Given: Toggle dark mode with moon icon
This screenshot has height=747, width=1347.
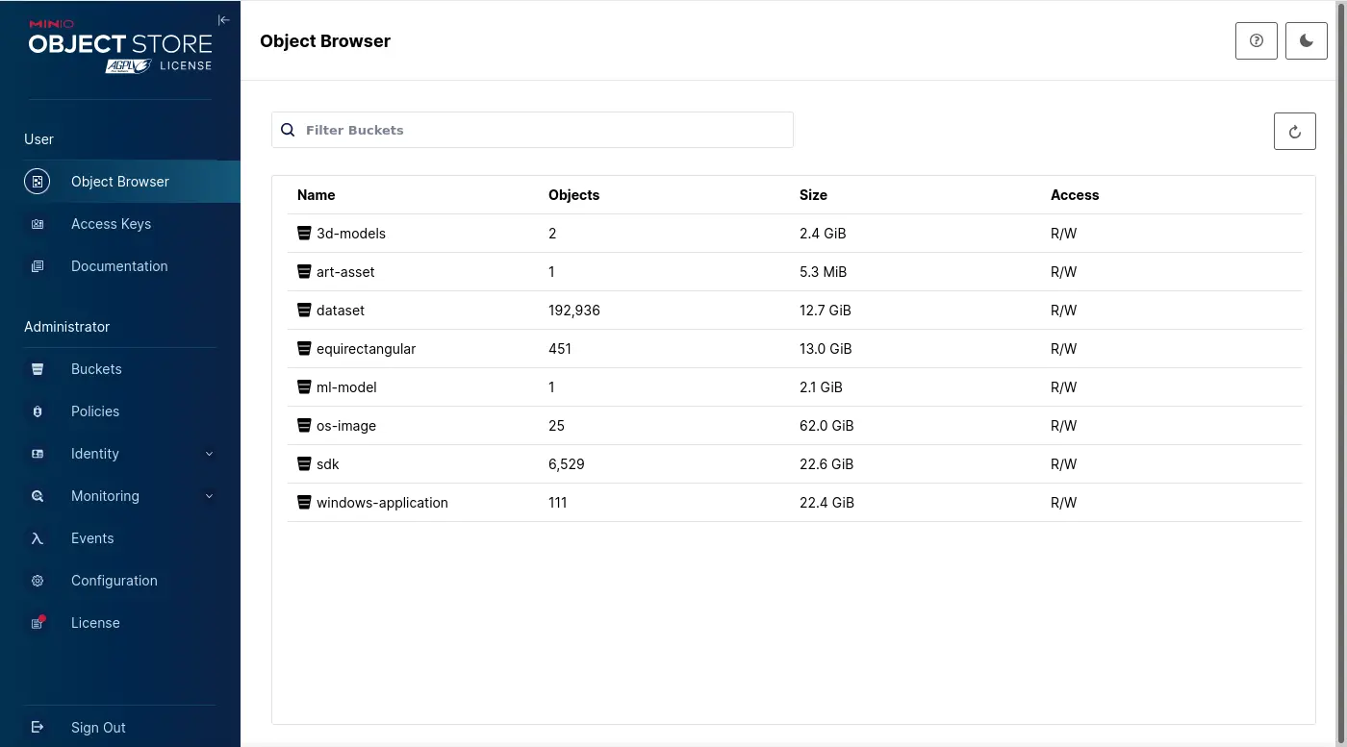Looking at the screenshot, I should point(1306,41).
